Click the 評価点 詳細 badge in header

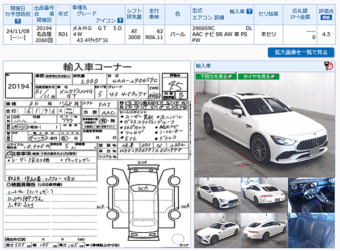pos(326,18)
